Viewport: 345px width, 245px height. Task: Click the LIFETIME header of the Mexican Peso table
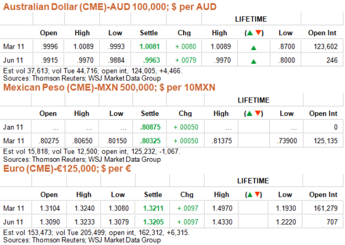[253, 101]
